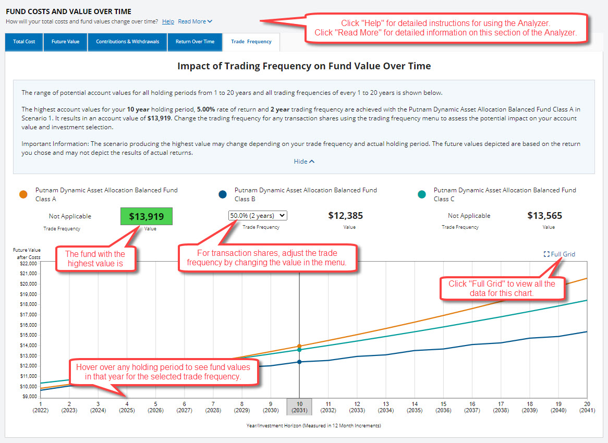The image size is (608, 443).
Task: Click the upward chevron beside Hide
Action: coord(311,162)
